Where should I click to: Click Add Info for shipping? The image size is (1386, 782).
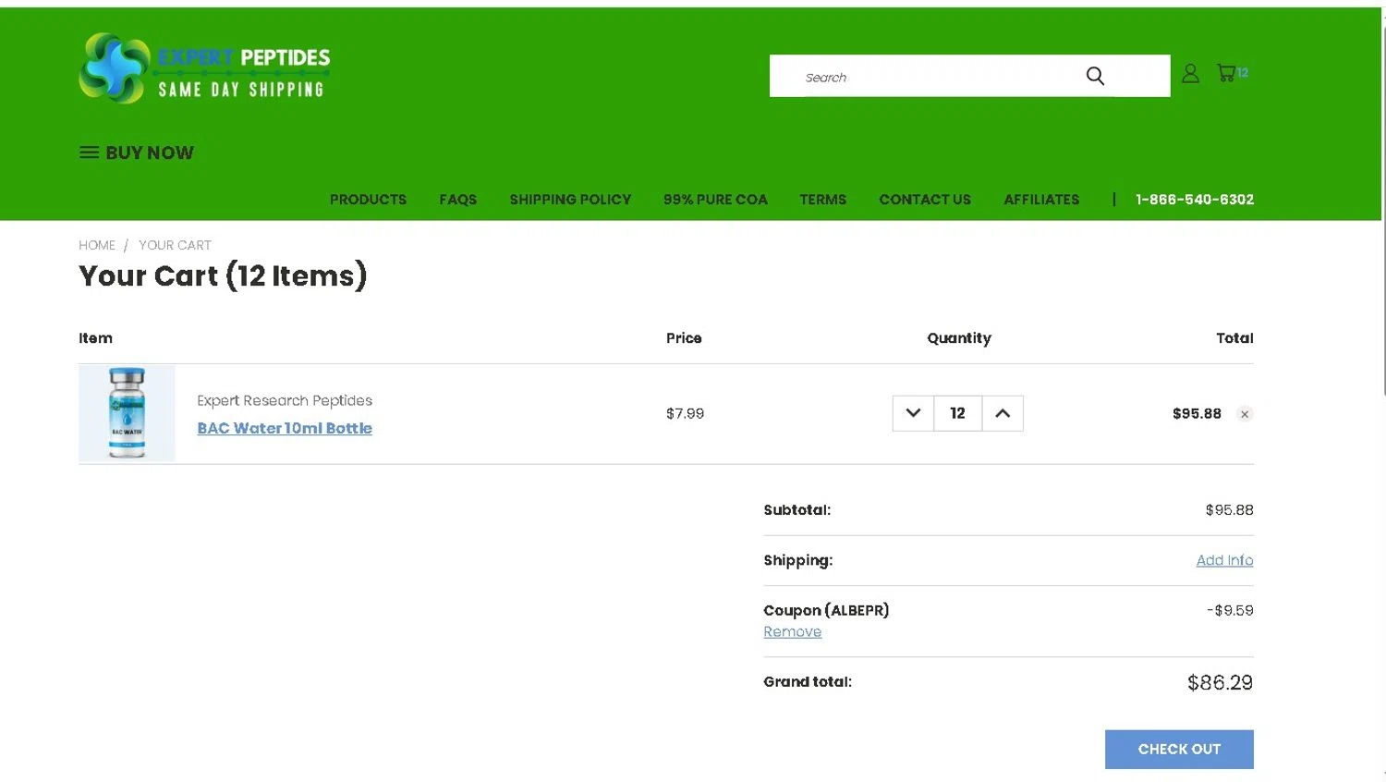pyautogui.click(x=1224, y=560)
